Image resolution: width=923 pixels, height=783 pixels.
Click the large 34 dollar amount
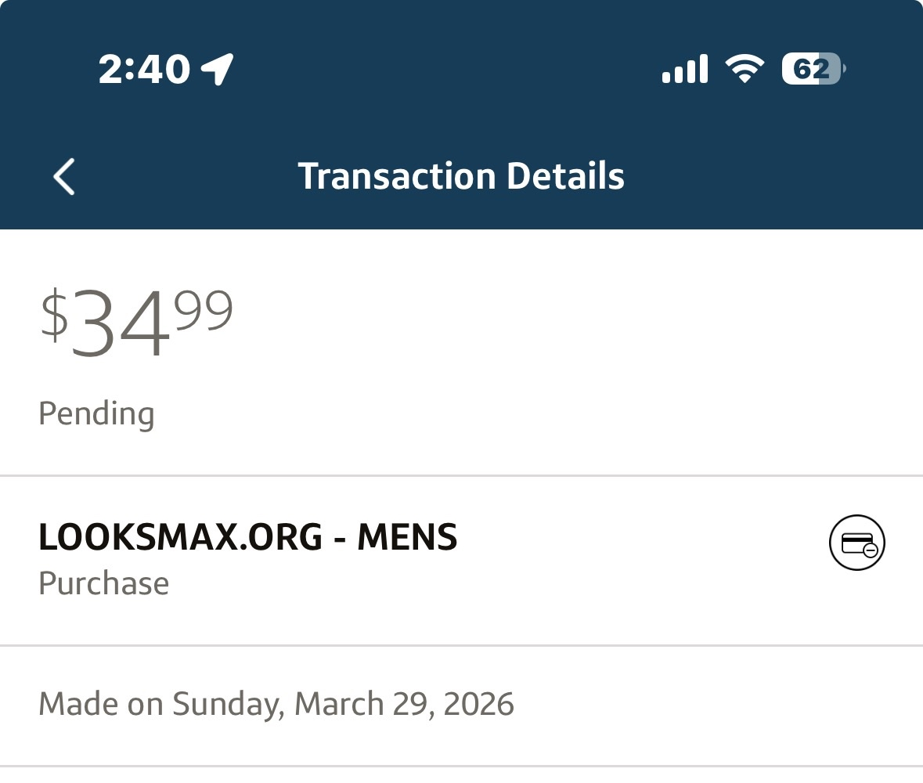(x=122, y=324)
